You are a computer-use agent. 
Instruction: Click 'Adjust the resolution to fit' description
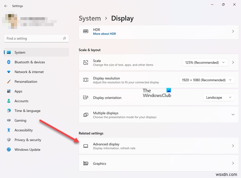tap(126, 82)
